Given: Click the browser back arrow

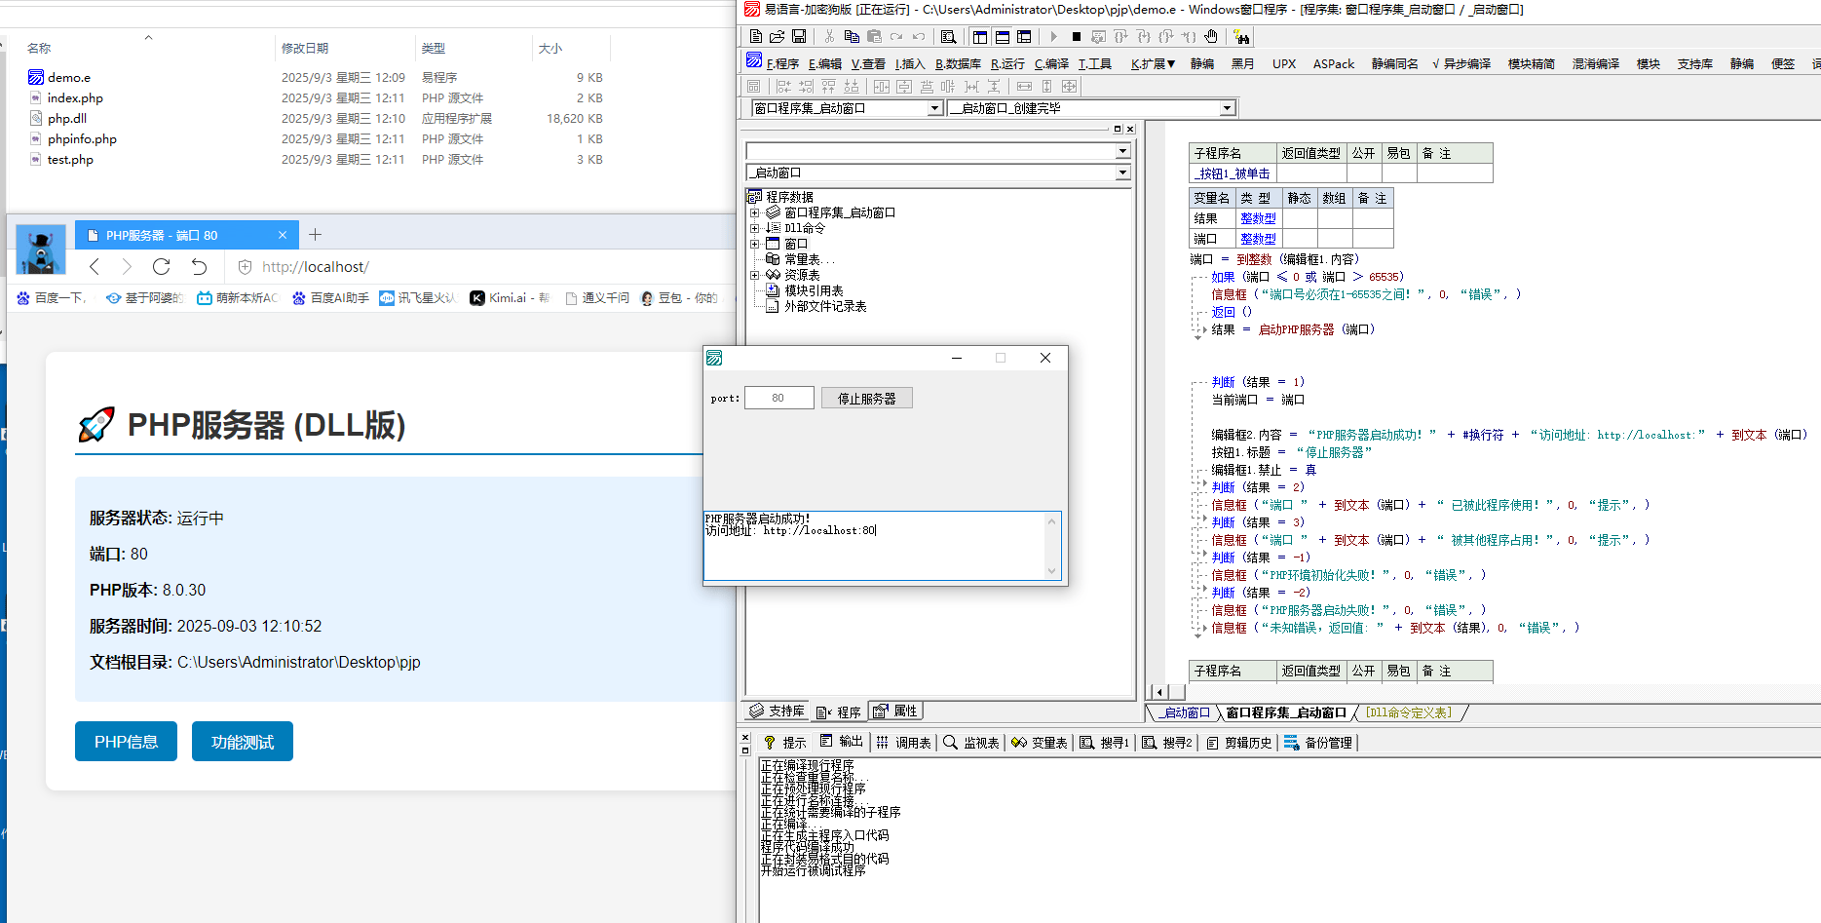Looking at the screenshot, I should pyautogui.click(x=95, y=267).
